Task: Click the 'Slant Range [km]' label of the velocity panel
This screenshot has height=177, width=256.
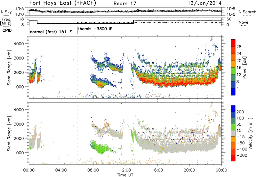Action: [9, 134]
